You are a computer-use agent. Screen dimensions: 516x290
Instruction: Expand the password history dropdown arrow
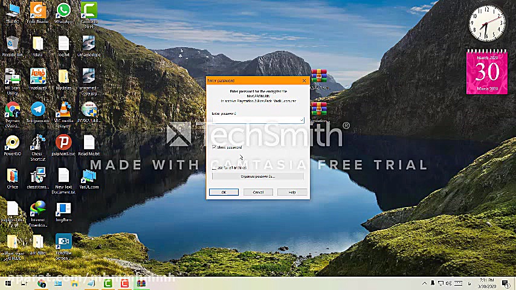[302, 120]
